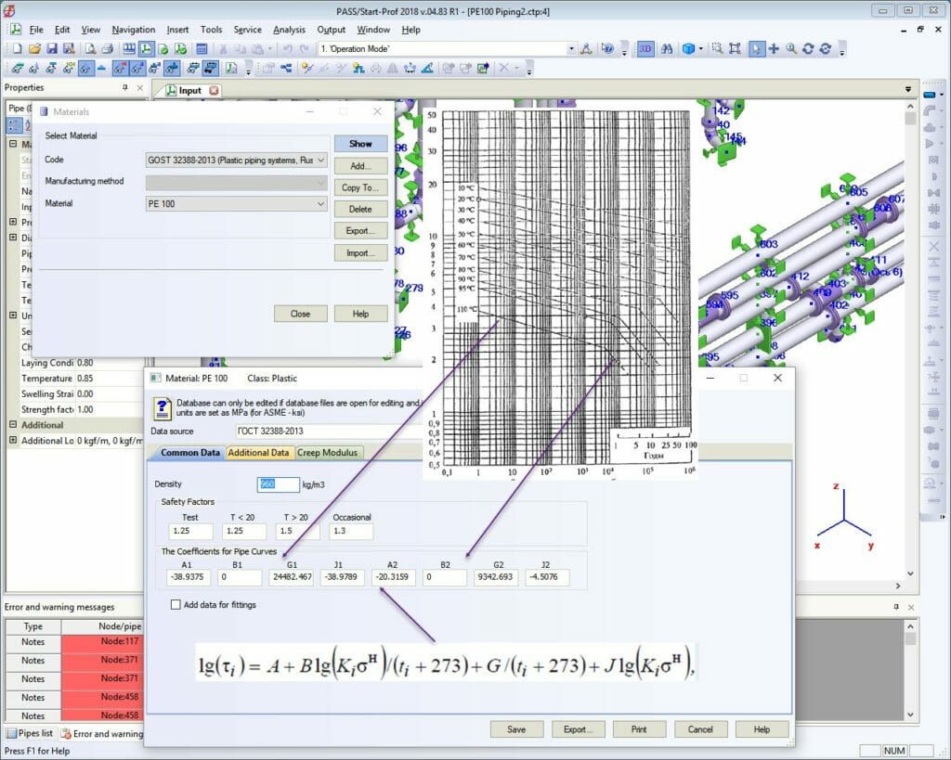Click the Zoom In magnifier icon

pyautogui.click(x=789, y=48)
